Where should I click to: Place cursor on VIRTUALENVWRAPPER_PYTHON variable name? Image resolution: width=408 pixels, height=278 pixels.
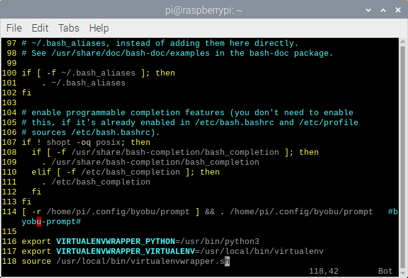pyautogui.click(x=116, y=241)
